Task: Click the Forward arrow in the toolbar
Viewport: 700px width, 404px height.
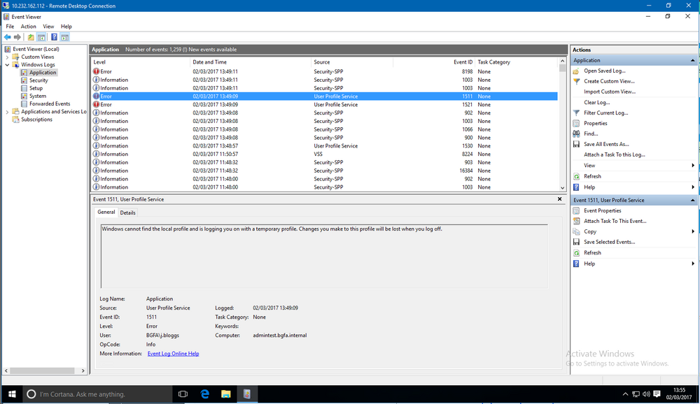Action: click(x=17, y=37)
